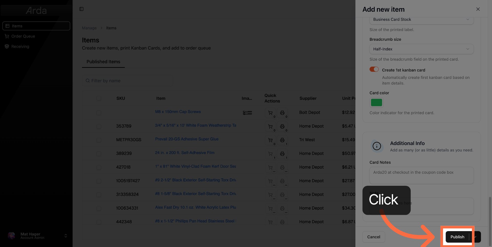
Task: Click the Arda logo
Action: (x=36, y=11)
